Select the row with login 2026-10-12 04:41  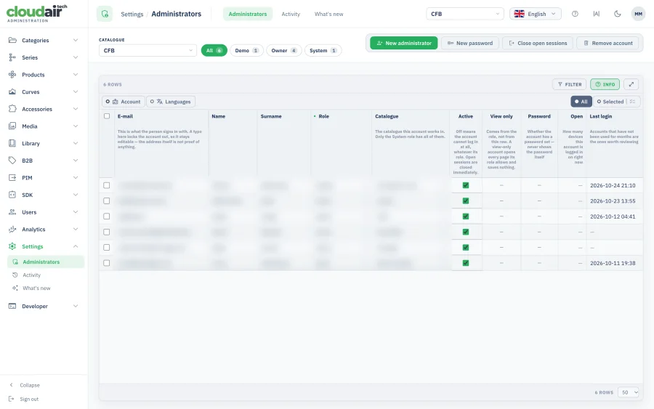tap(107, 216)
